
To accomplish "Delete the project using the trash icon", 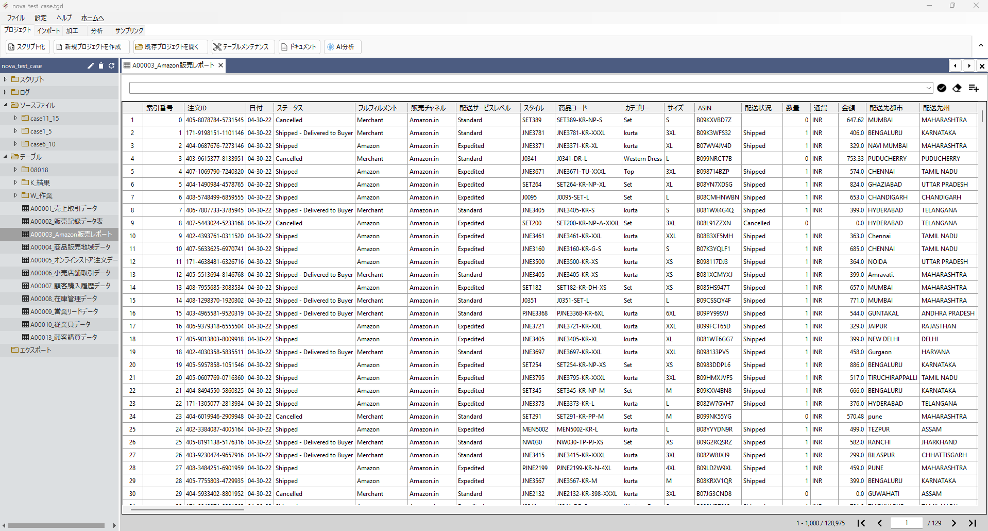I will (101, 65).
